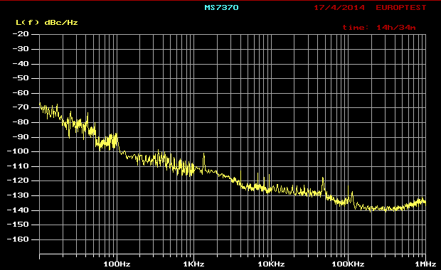Viewport: 441px width, 270px height.
Task: Click the spur peak near 50KHz
Action: pyautogui.click(x=323, y=178)
